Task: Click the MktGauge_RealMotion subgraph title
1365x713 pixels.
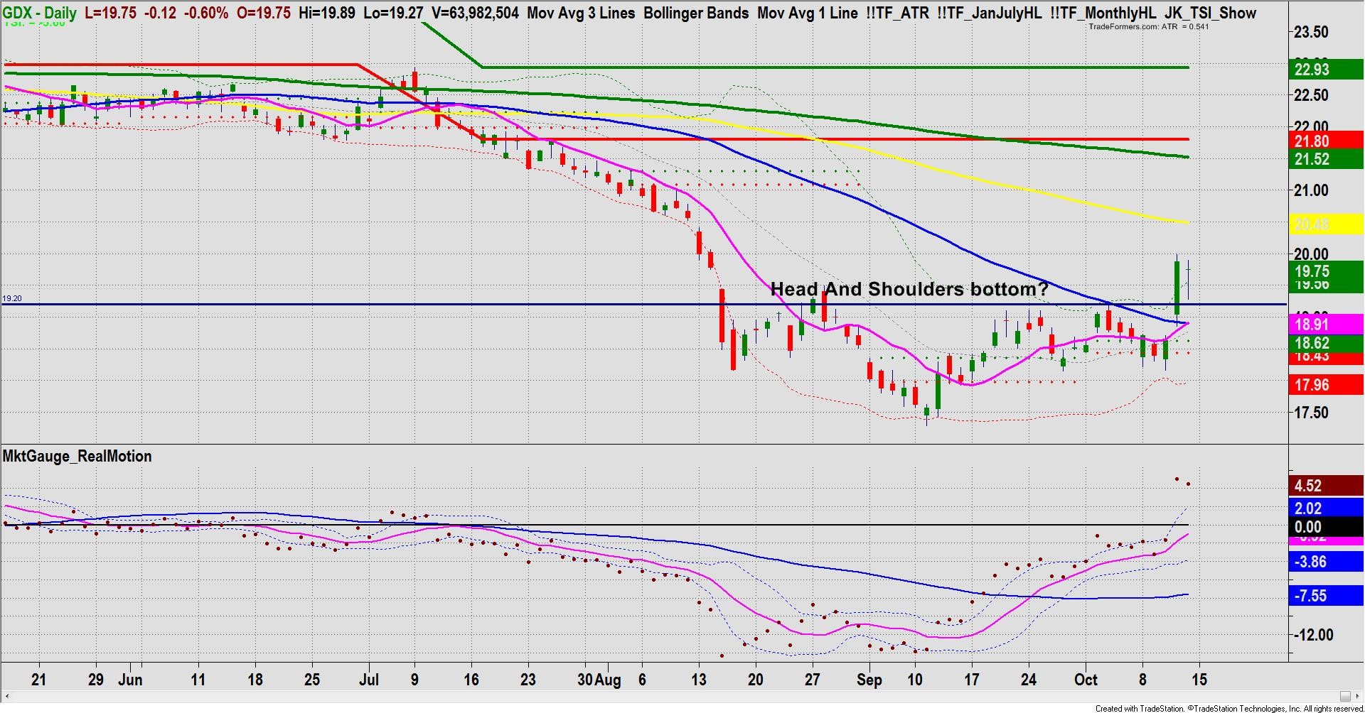Action: (77, 457)
